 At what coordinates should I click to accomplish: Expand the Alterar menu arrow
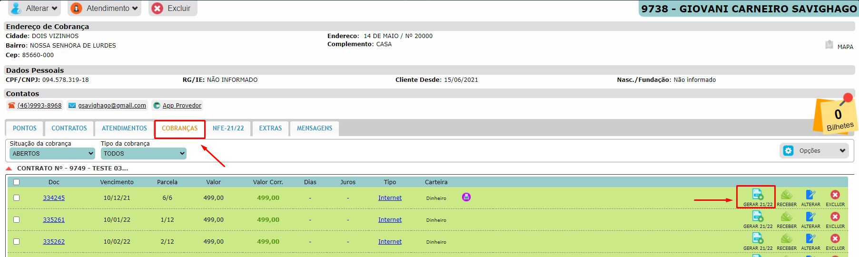[x=54, y=8]
